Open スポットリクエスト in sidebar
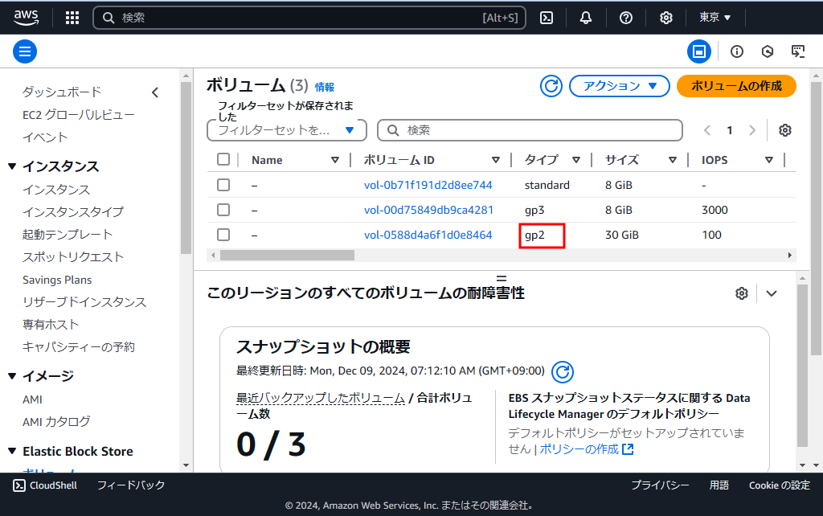The height and width of the screenshot is (516, 823). (x=73, y=256)
